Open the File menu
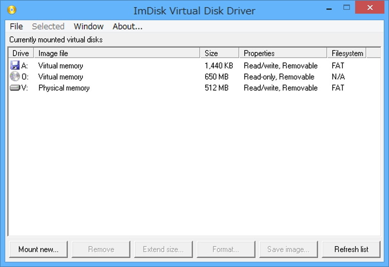Image resolution: width=389 pixels, height=267 pixels. 16,26
